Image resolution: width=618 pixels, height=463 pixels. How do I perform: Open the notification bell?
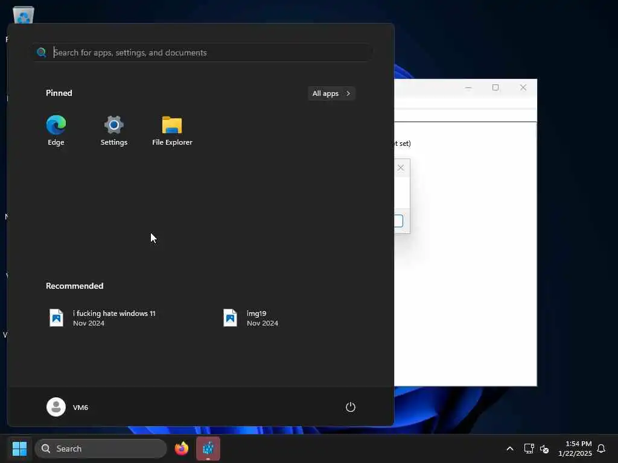601,449
